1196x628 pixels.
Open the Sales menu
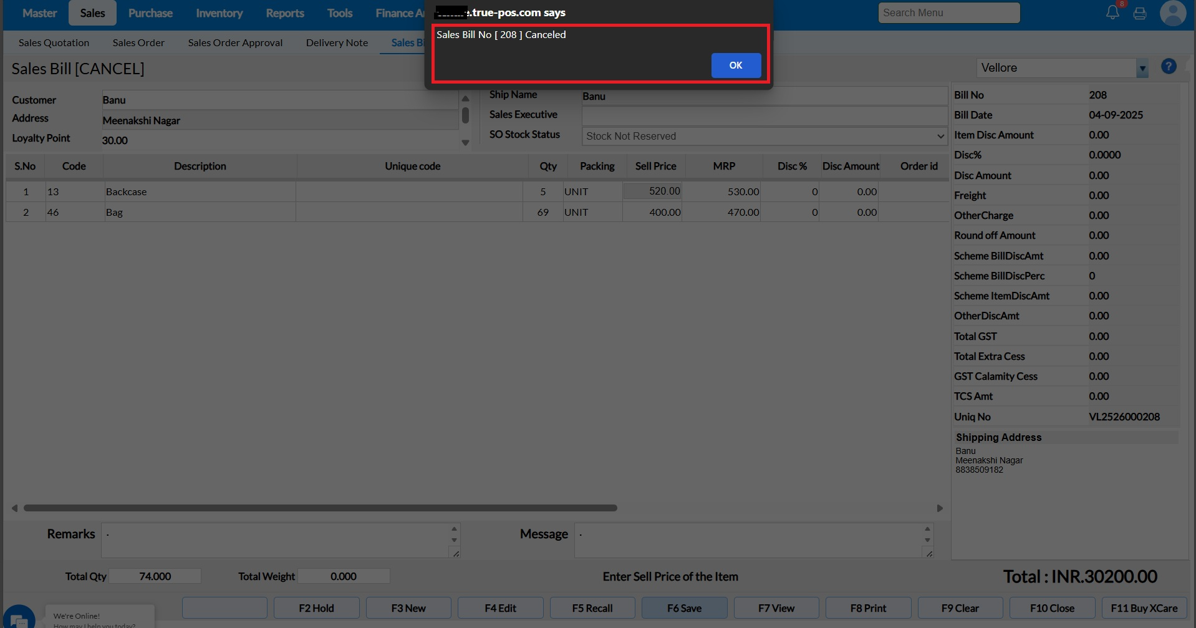click(x=92, y=13)
